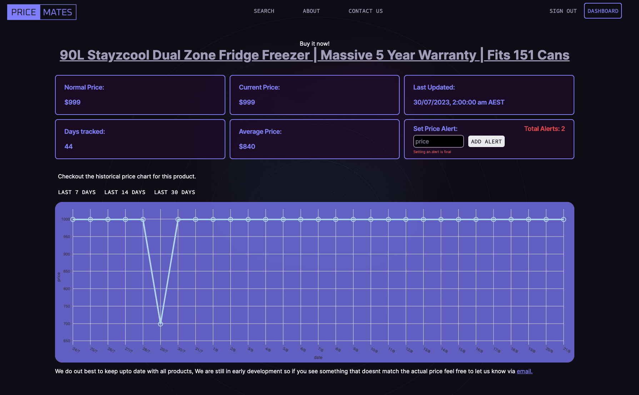Focus the price alert input field
The height and width of the screenshot is (395, 639).
(x=438, y=141)
